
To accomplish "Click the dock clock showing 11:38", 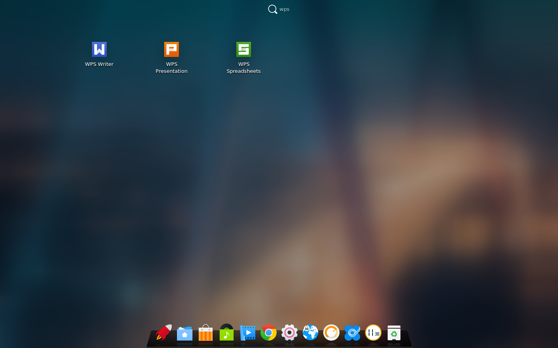I will pyautogui.click(x=373, y=332).
